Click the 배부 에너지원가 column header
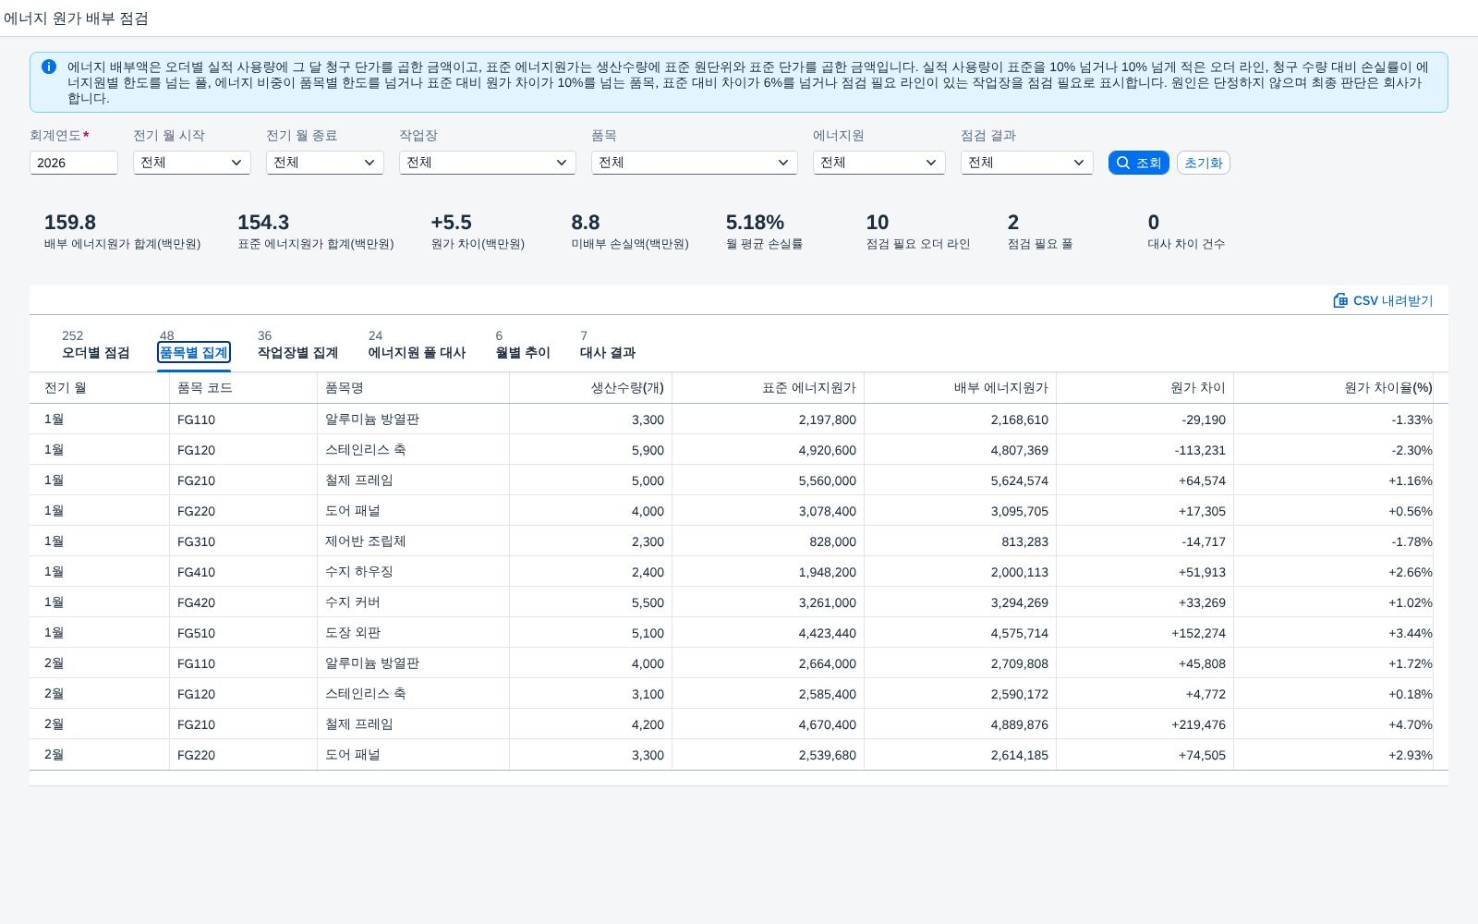1478x924 pixels. [x=960, y=388]
